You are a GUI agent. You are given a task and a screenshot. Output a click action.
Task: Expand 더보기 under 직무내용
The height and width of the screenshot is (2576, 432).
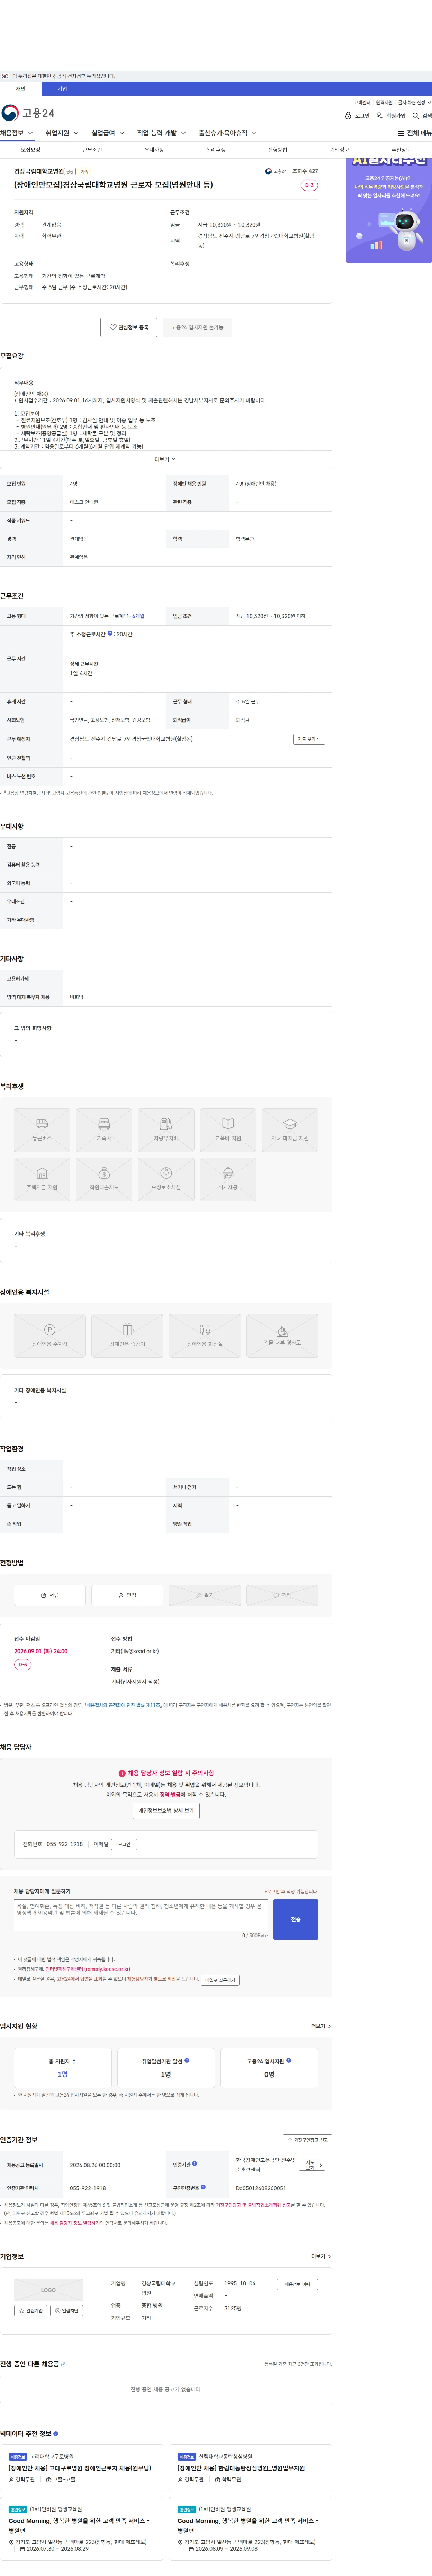[x=165, y=459]
